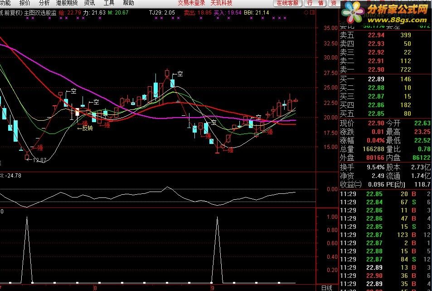Click the 12.87 low price label on chart
Screen dimensions: 432x291
39,160
